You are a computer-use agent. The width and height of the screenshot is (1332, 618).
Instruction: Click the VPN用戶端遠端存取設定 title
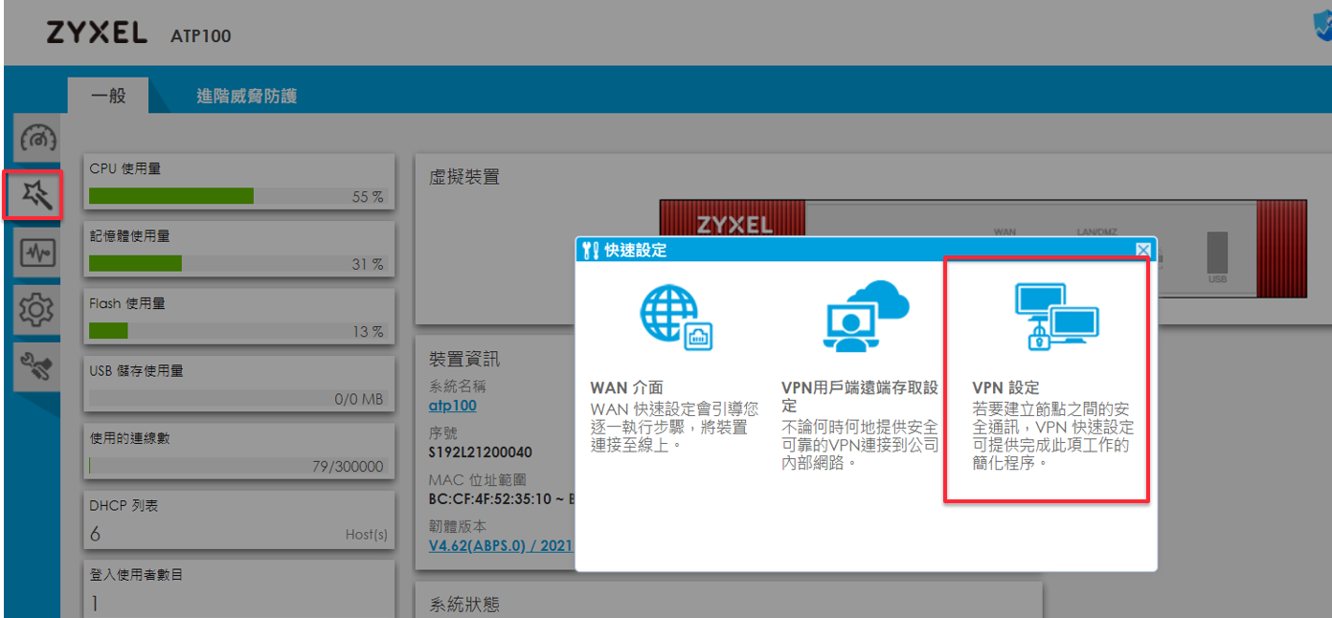[x=860, y=397]
